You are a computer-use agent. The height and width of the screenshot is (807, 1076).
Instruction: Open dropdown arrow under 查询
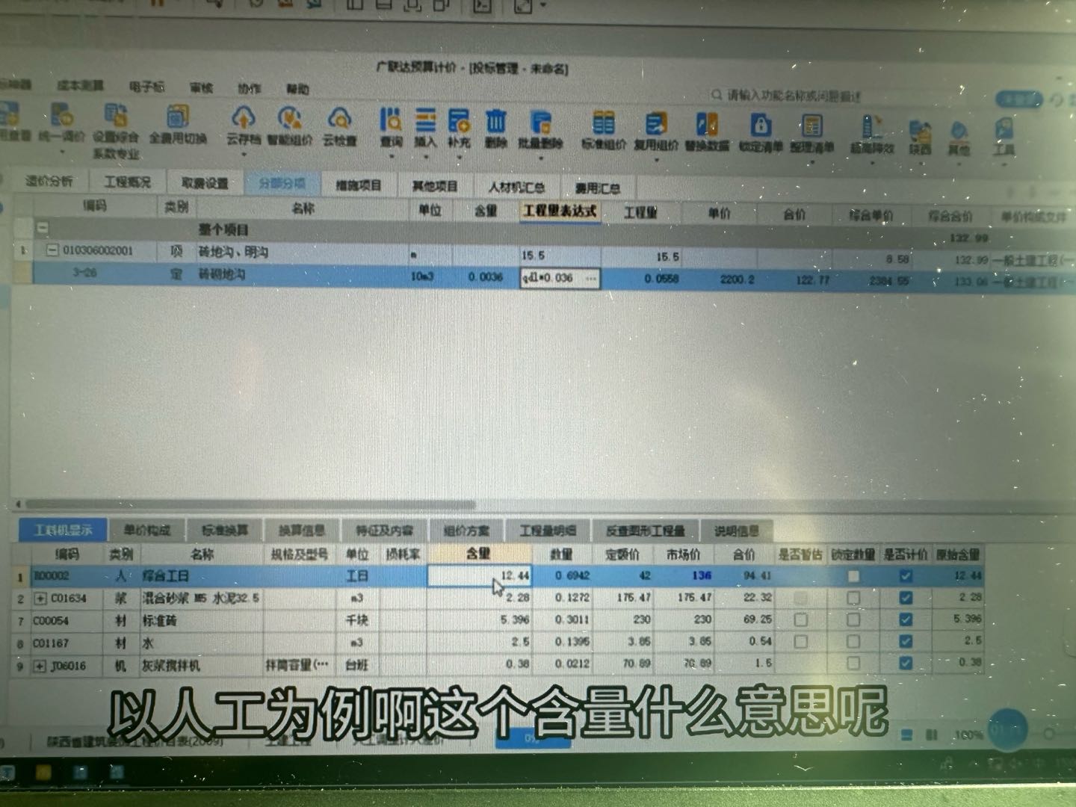coord(392,157)
